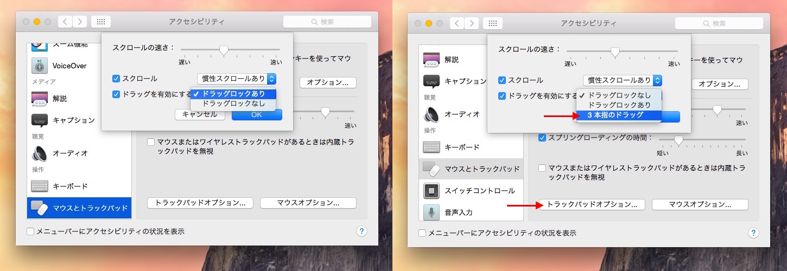
Task: Show all preferences grid in right window
Action: (493, 23)
